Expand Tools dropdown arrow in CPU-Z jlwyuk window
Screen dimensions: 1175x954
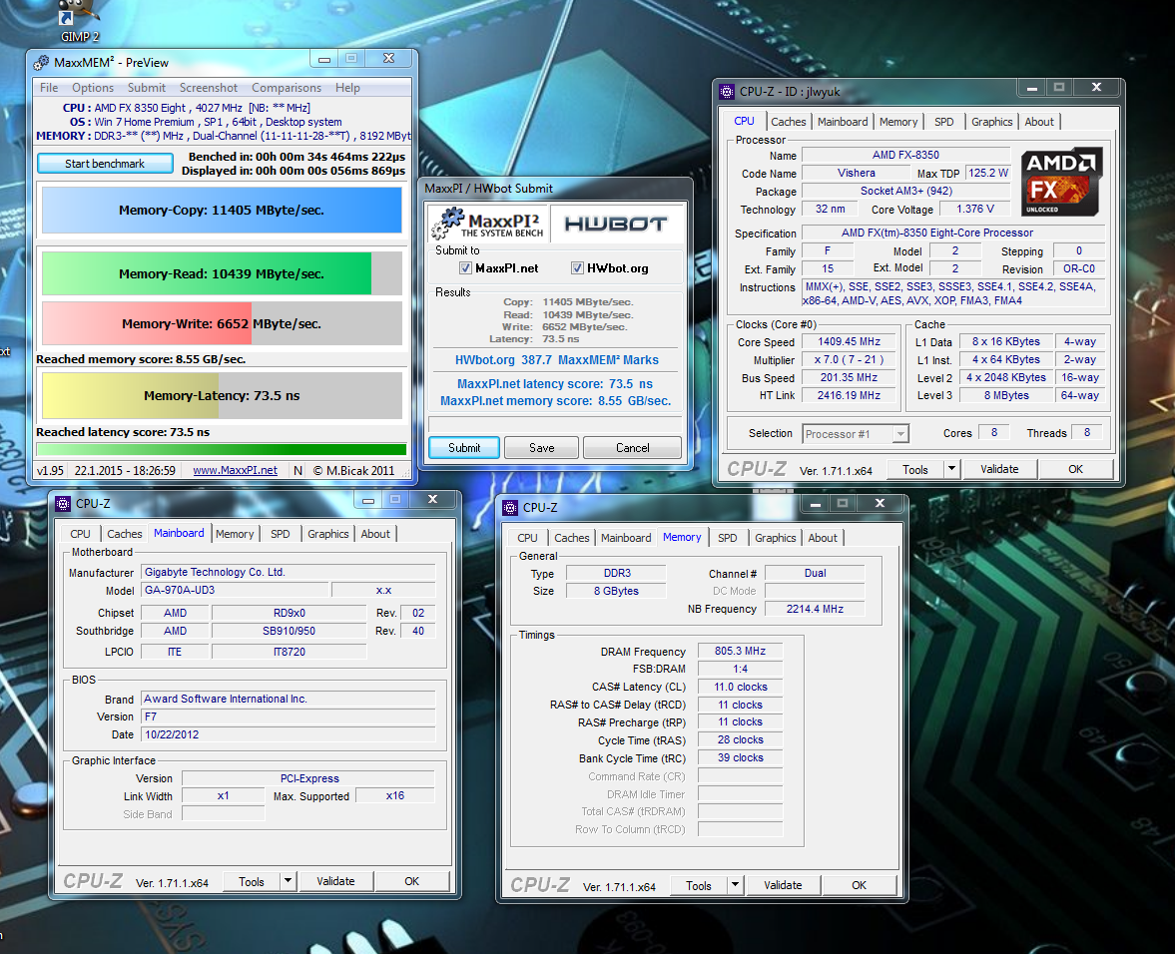(951, 469)
